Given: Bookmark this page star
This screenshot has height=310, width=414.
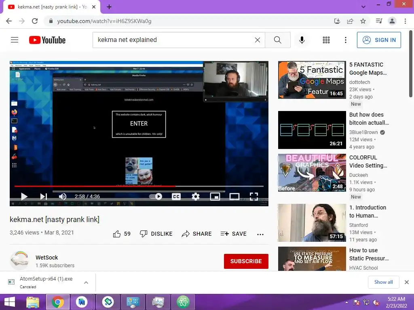Looking at the screenshot, I should (363, 21).
